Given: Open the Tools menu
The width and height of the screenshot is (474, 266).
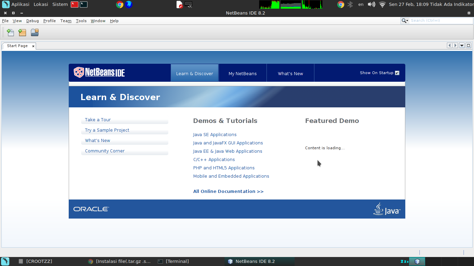Looking at the screenshot, I should 81,21.
